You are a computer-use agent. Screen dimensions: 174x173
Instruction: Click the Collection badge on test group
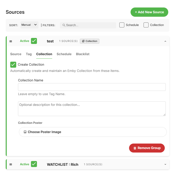point(90,41)
